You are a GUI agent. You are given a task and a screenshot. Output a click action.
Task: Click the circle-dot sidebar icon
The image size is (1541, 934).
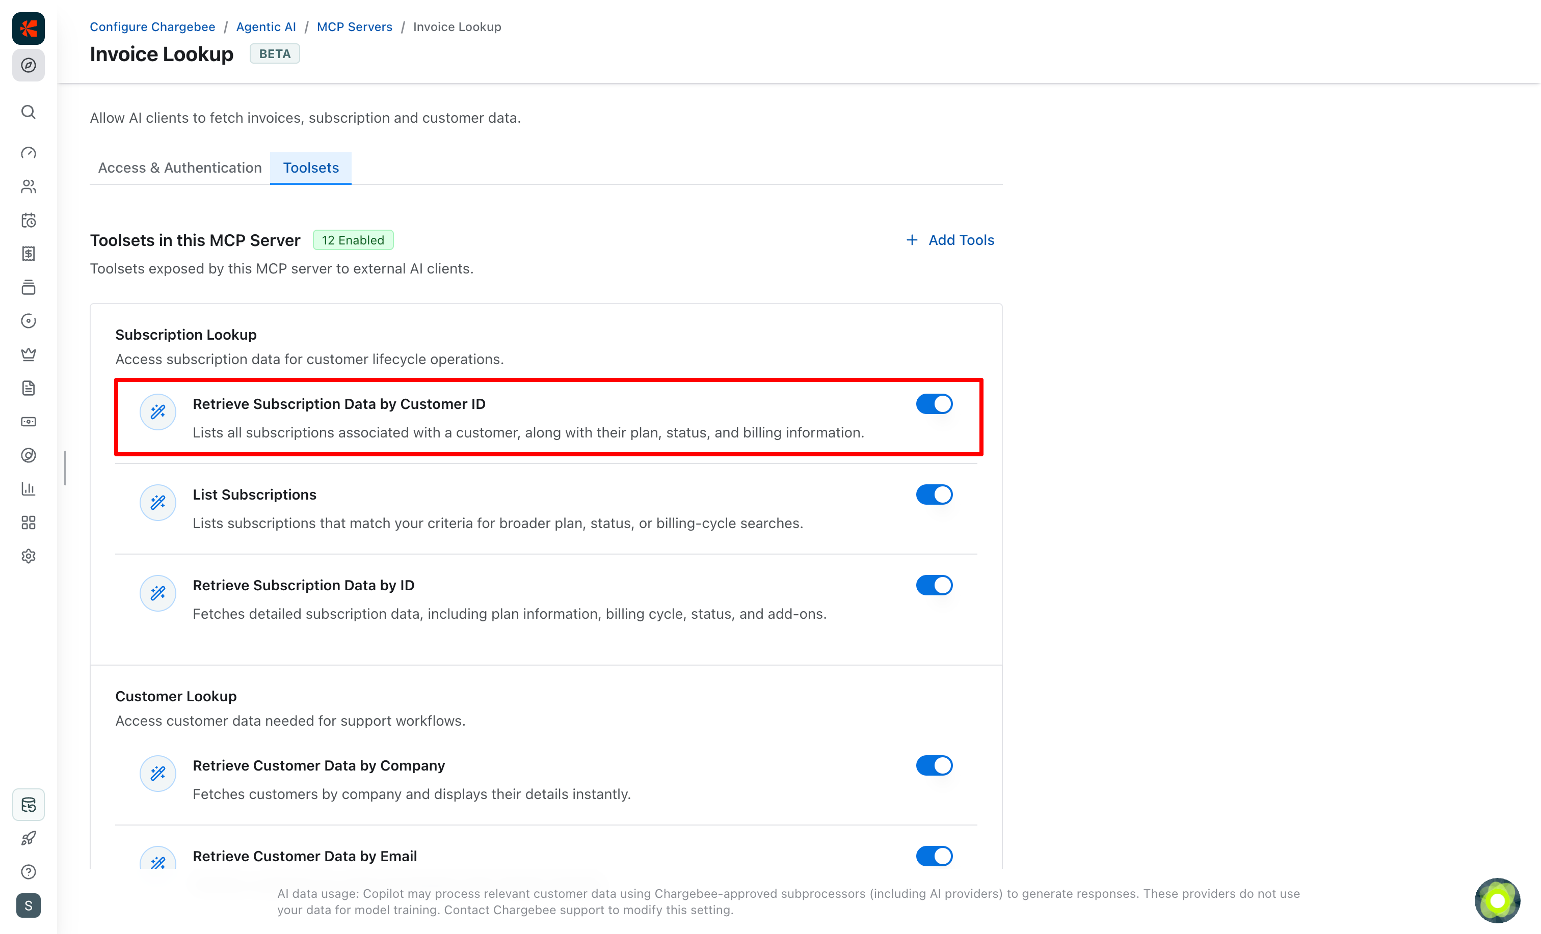click(x=28, y=321)
